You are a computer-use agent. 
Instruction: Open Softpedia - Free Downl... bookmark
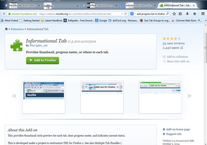click(79, 21)
